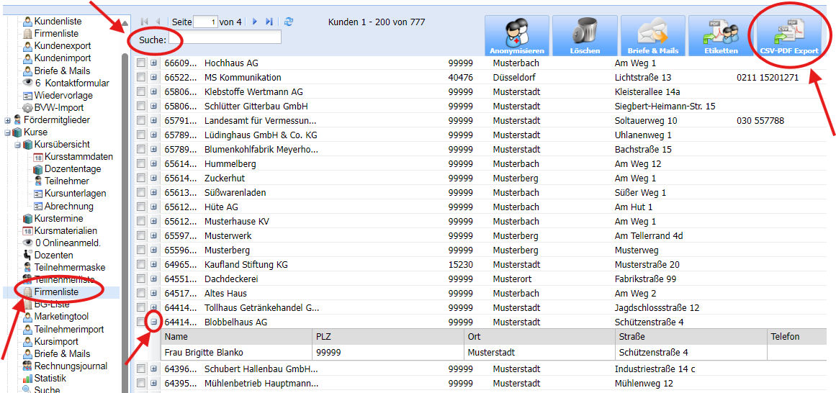Jump to last page arrow
The width and height of the screenshot is (836, 393).
tap(269, 22)
